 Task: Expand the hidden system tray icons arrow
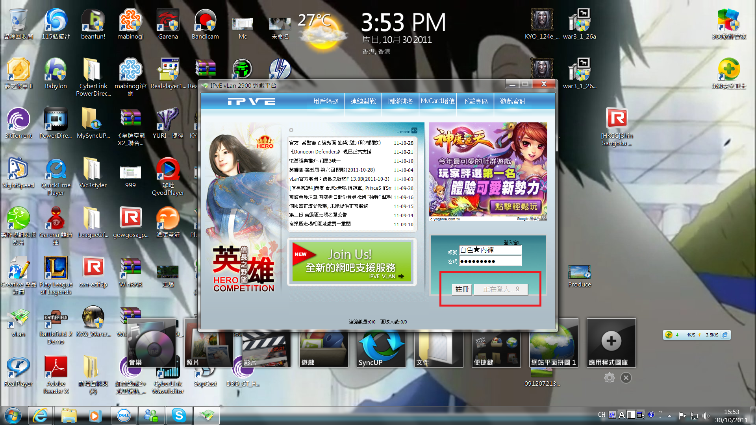point(669,416)
